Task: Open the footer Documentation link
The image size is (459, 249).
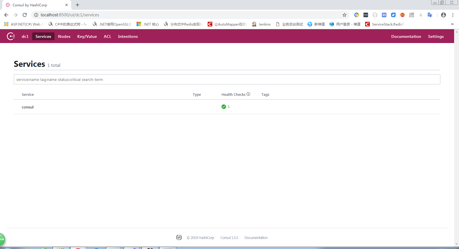Action: (256, 238)
